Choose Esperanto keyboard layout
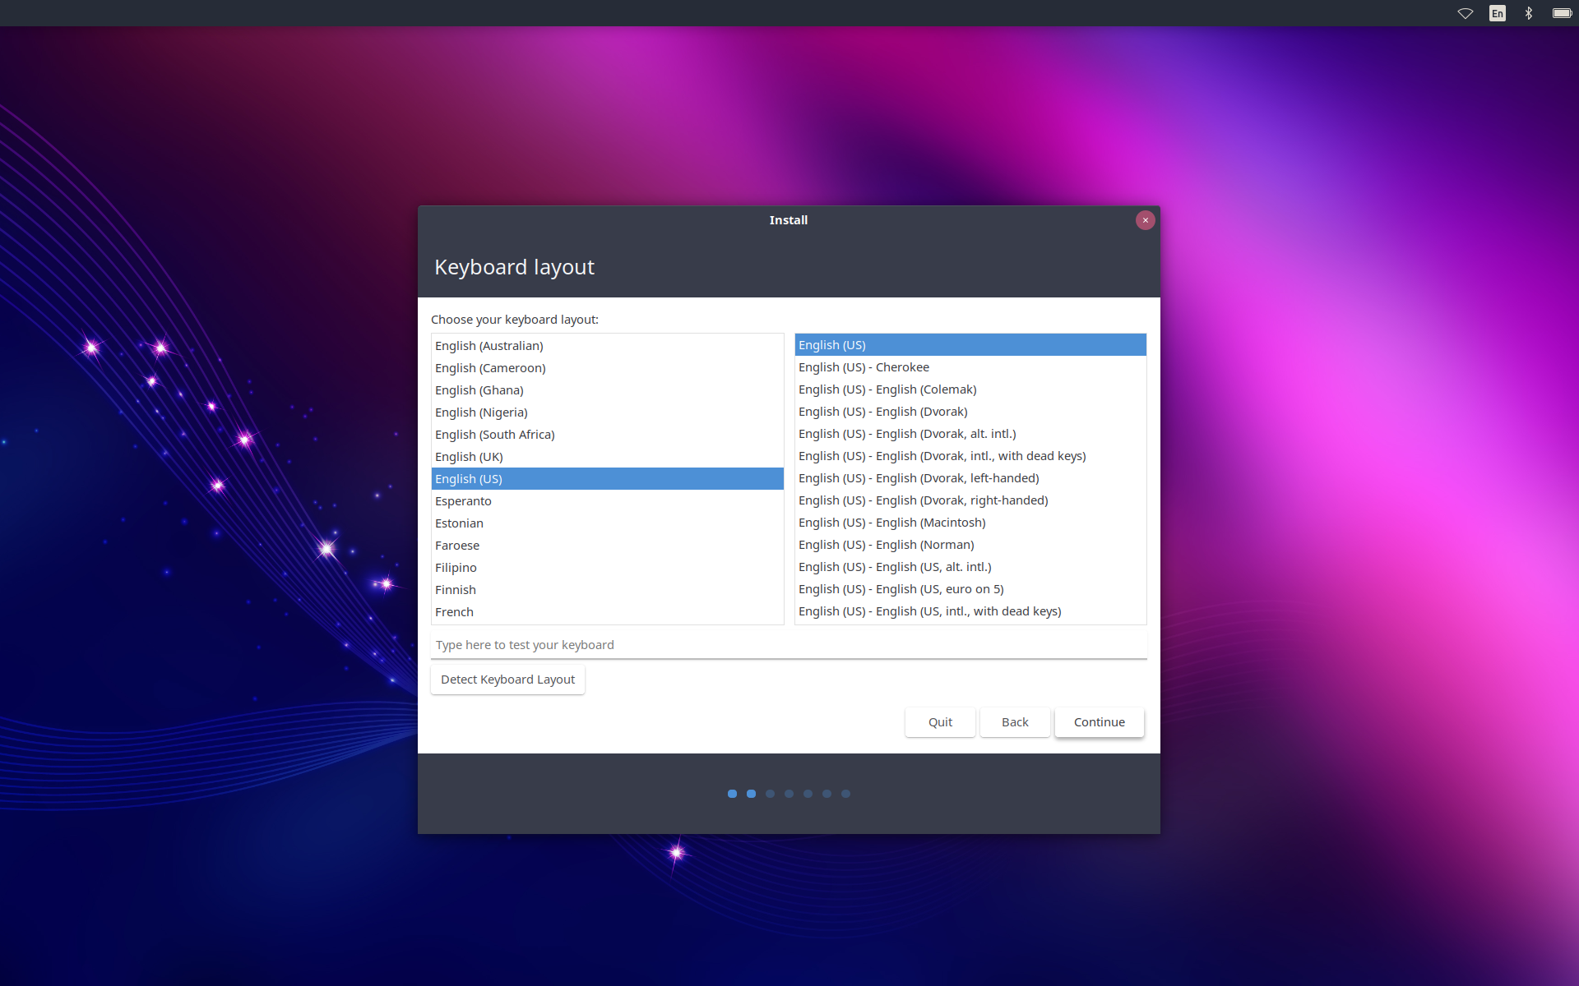 [x=463, y=501]
